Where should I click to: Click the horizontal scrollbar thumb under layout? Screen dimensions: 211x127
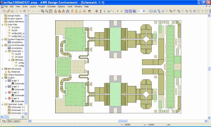[123, 121]
